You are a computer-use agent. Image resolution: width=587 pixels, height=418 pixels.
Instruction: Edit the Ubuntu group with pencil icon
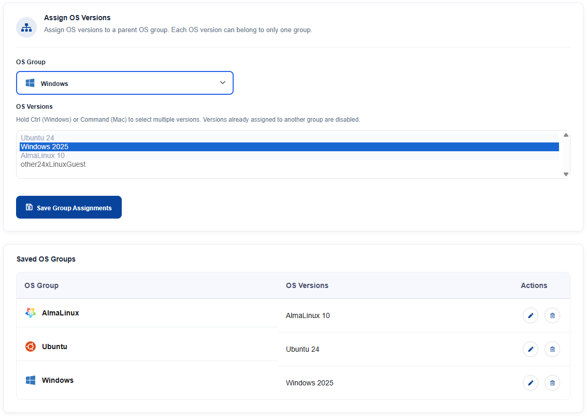tap(531, 349)
